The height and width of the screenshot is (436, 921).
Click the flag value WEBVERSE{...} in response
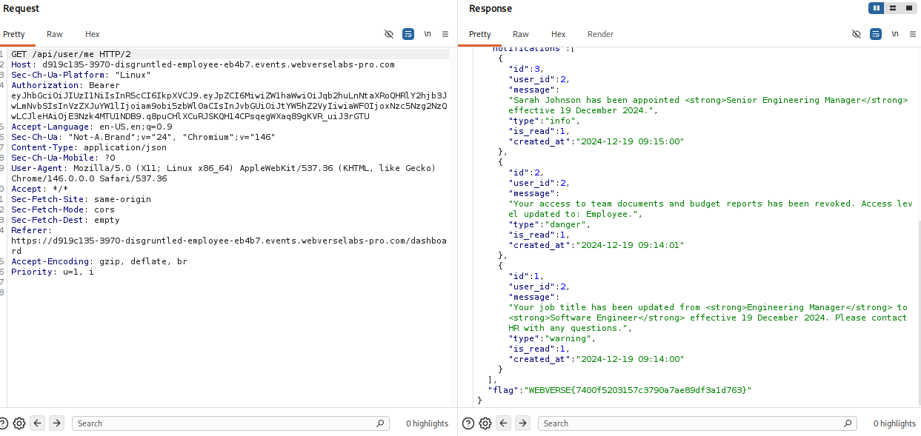(x=638, y=390)
